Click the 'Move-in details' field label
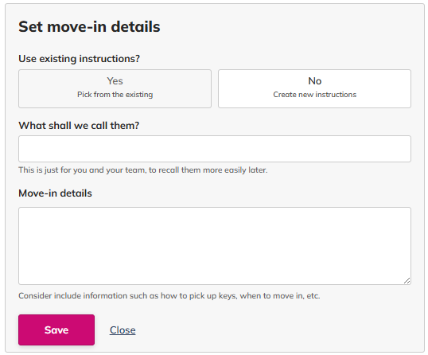 coord(55,193)
